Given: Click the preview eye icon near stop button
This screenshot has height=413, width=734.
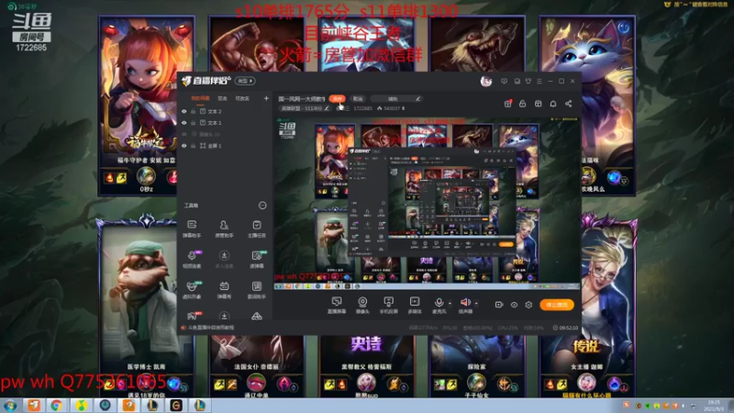Looking at the screenshot, I should [x=514, y=305].
